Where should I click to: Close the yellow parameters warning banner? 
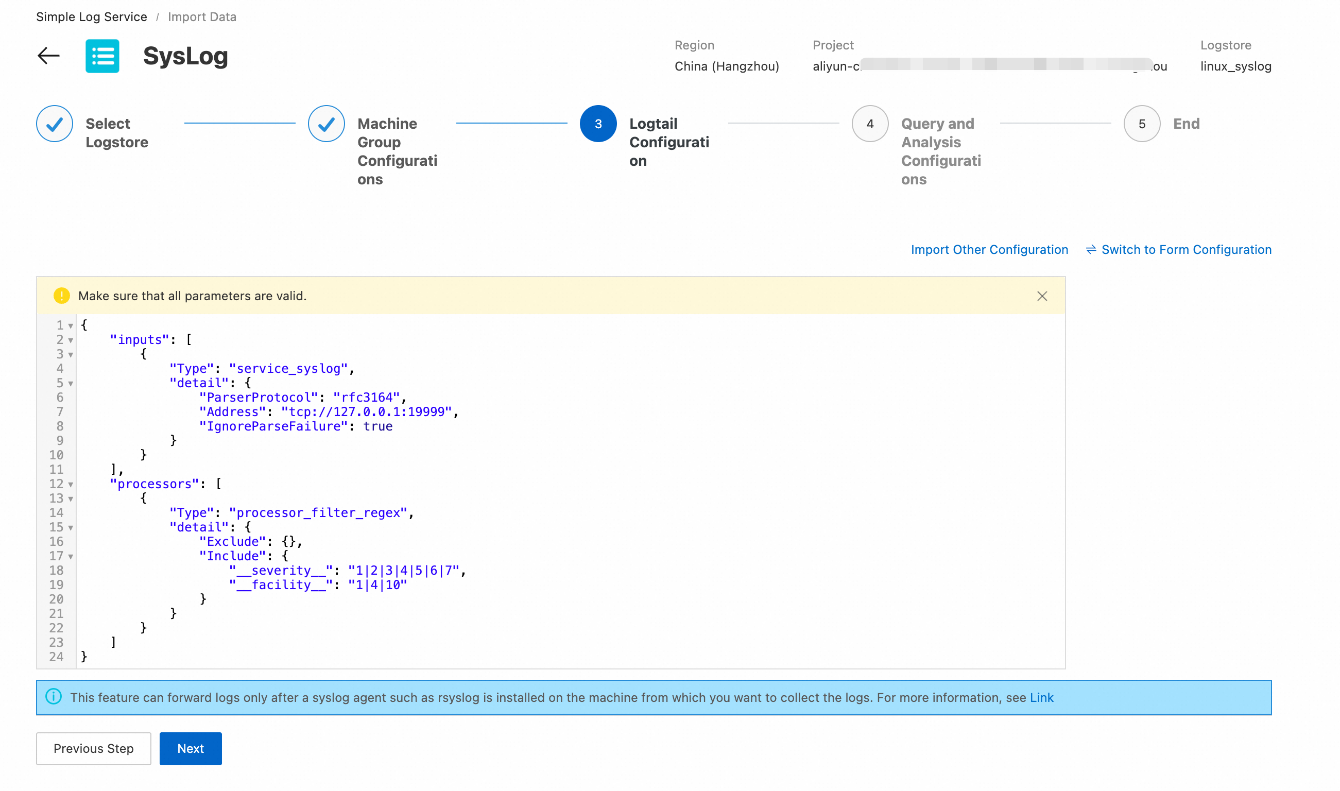pos(1042,296)
